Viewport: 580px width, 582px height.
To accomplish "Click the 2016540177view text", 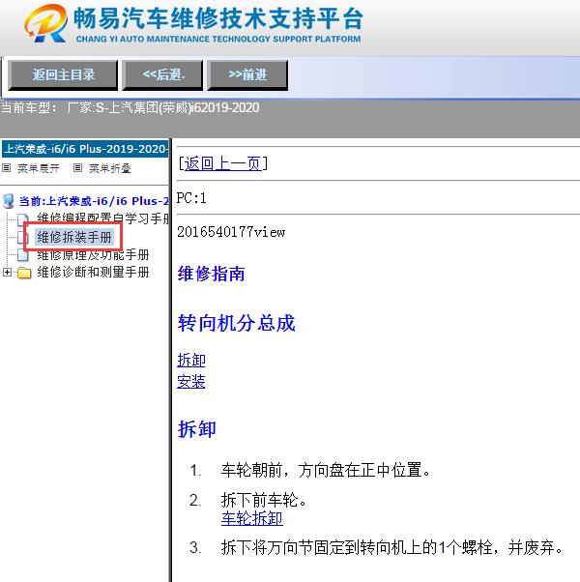I will [x=231, y=232].
